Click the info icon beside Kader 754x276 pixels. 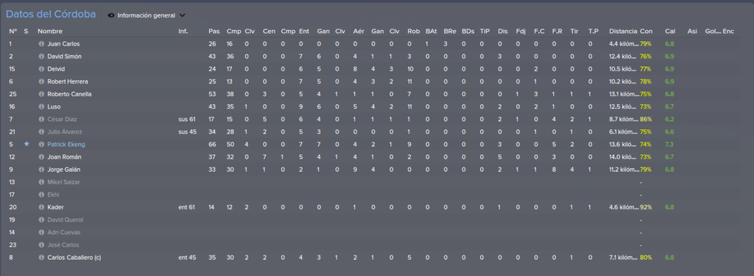41,208
